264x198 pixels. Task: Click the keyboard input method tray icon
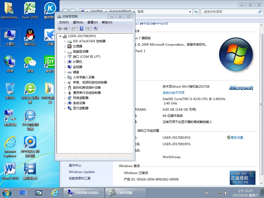207,193
